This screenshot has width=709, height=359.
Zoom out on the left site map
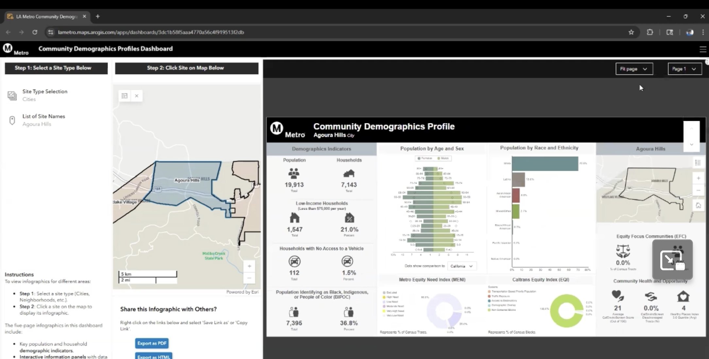(x=249, y=278)
